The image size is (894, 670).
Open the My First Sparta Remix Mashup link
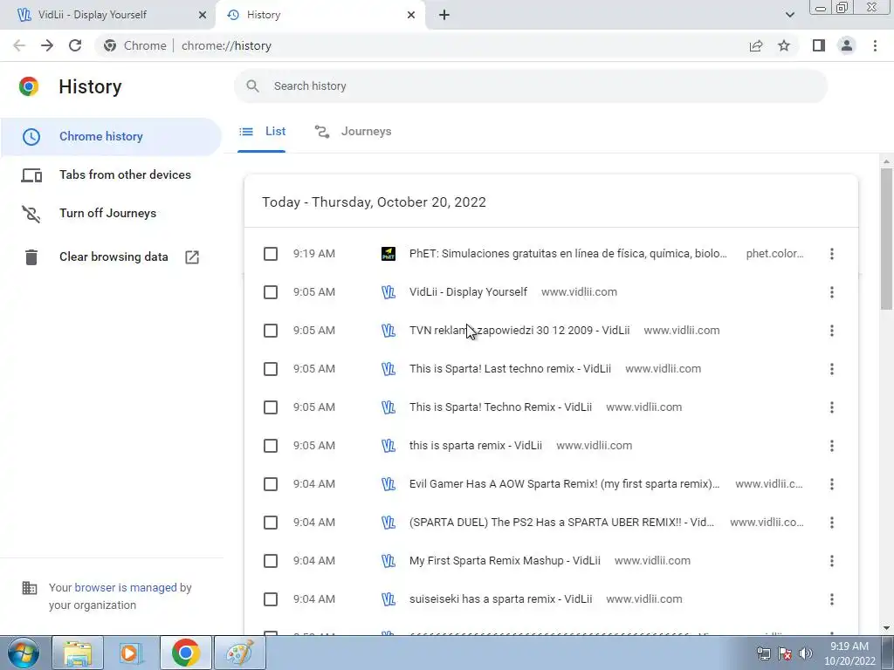coord(505,561)
